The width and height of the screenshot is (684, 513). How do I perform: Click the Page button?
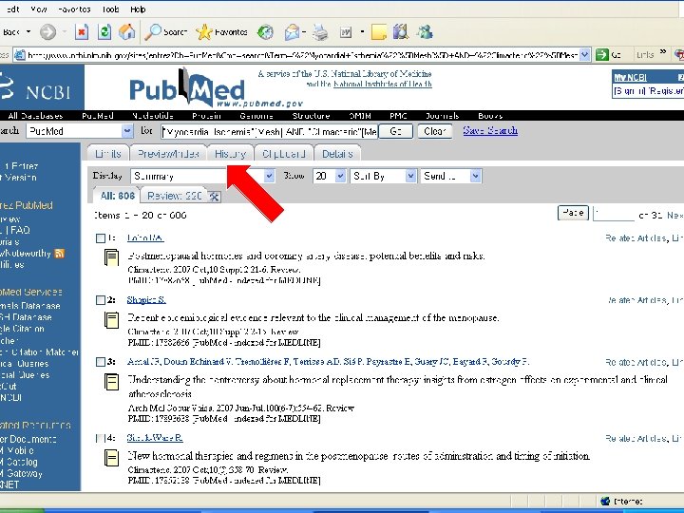tap(573, 213)
